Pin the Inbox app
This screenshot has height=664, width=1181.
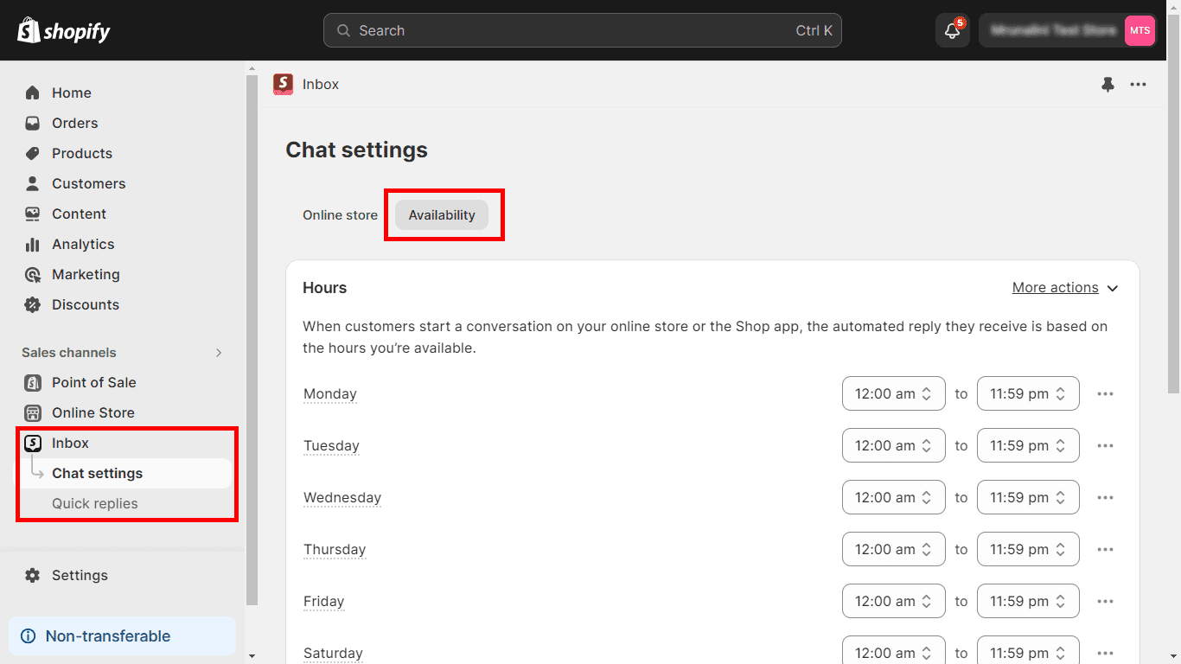1108,84
